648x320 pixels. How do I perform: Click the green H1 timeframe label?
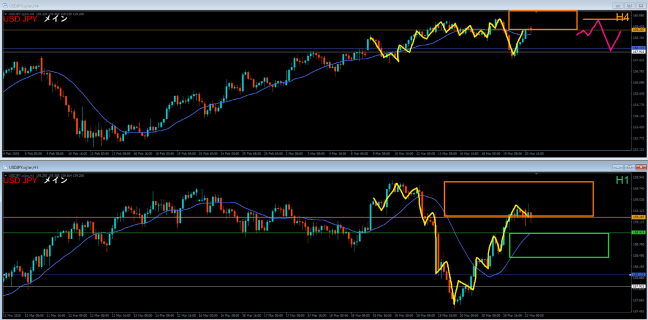point(622,181)
